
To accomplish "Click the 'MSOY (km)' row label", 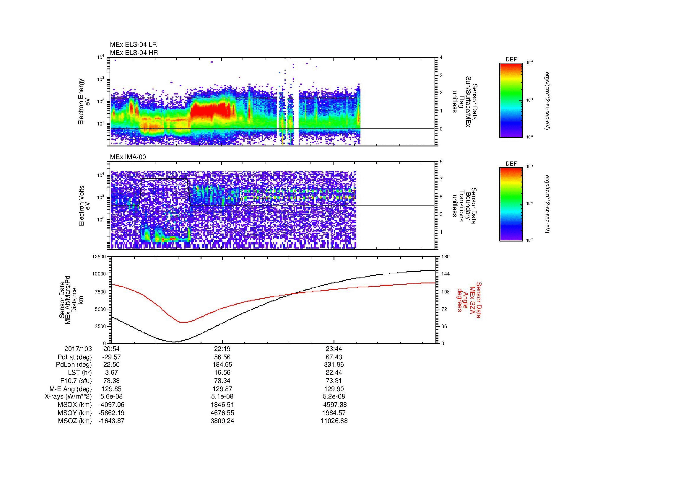I will pyautogui.click(x=75, y=413).
